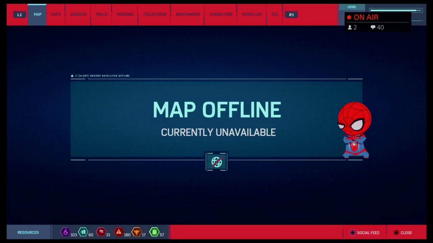
Task: Click the Resources label
Action: pos(28,233)
